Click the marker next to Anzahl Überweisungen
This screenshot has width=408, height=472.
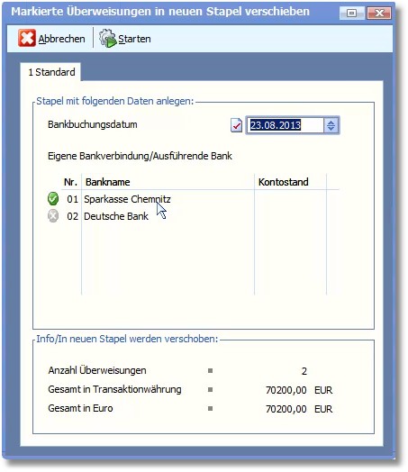[211, 370]
